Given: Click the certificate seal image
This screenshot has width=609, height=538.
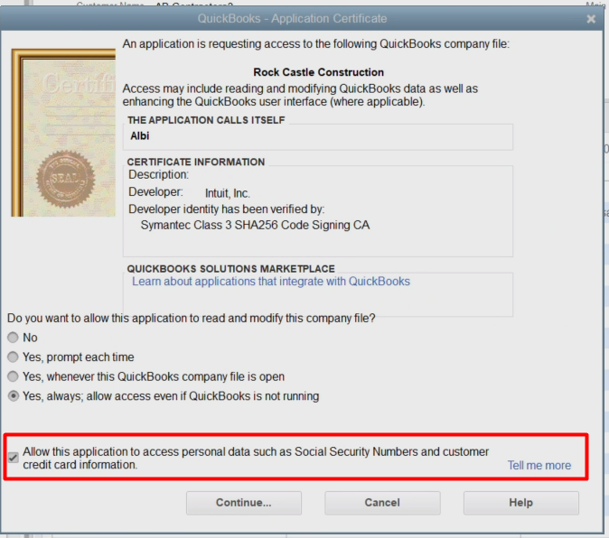Looking at the screenshot, I should point(65,180).
